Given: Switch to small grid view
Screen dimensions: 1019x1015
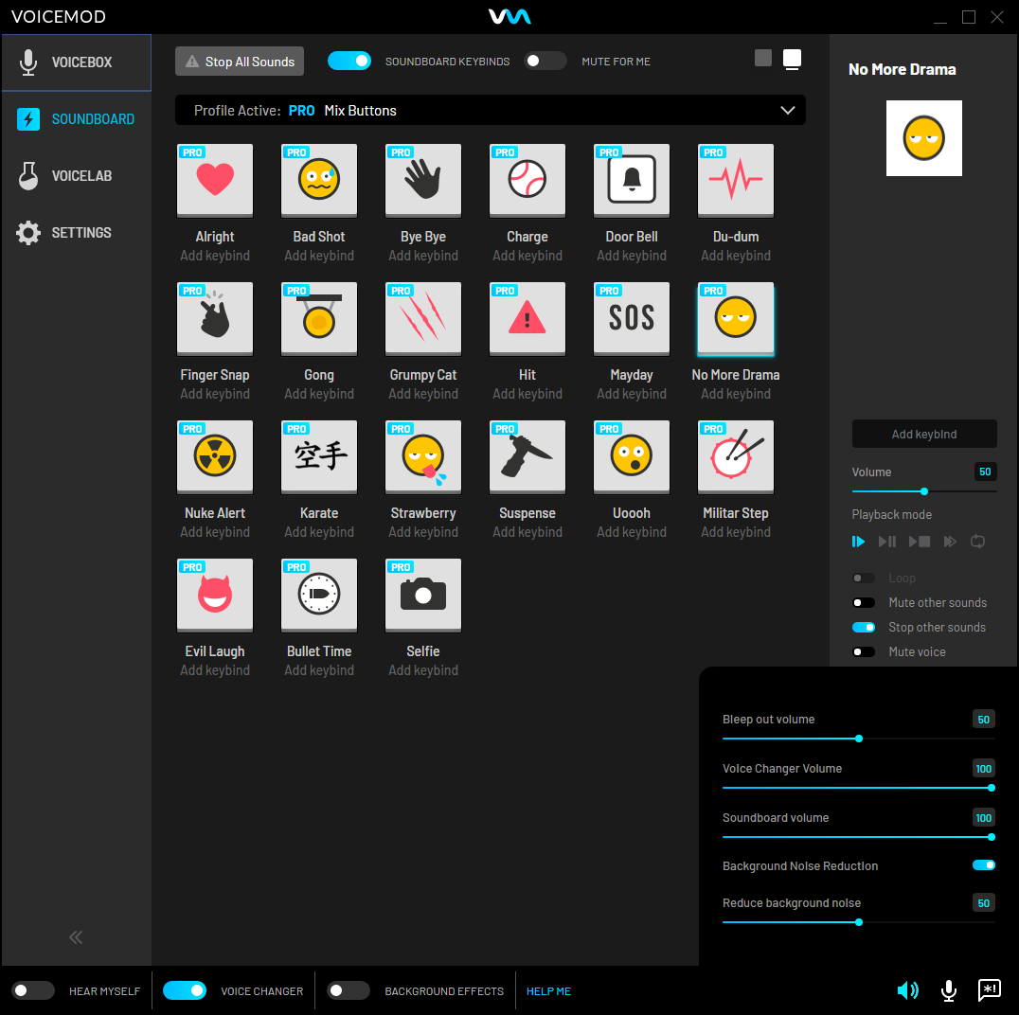Looking at the screenshot, I should click(x=763, y=58).
